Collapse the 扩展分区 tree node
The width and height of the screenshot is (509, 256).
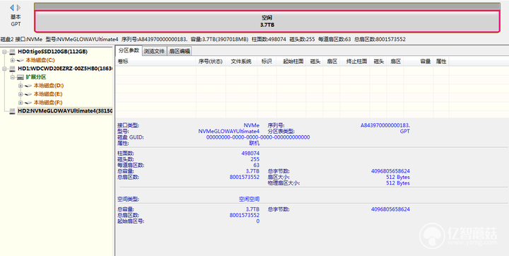click(12, 77)
